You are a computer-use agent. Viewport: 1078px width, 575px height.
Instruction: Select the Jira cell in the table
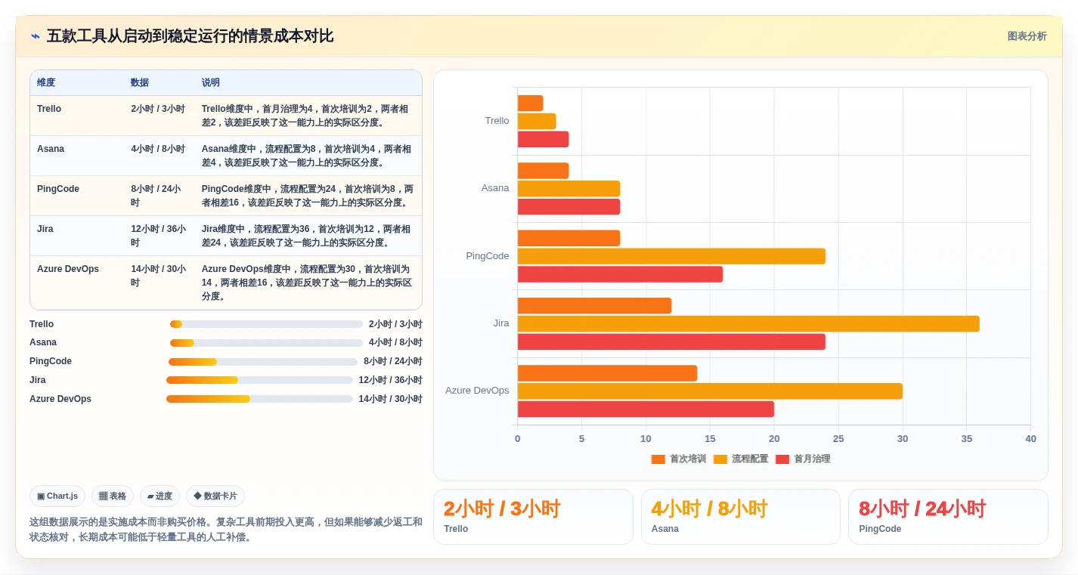77,236
